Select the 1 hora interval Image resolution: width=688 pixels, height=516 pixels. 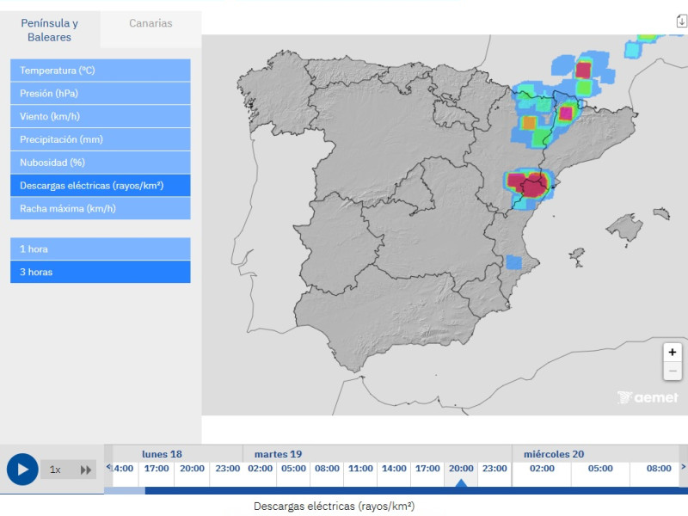pyautogui.click(x=101, y=249)
